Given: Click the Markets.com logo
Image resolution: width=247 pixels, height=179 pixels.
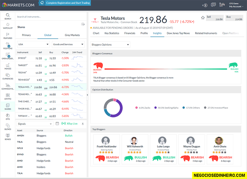Looking at the screenshot, I should coord(18,5).
